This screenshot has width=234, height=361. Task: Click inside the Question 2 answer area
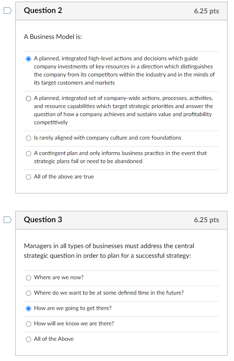pos(121,117)
